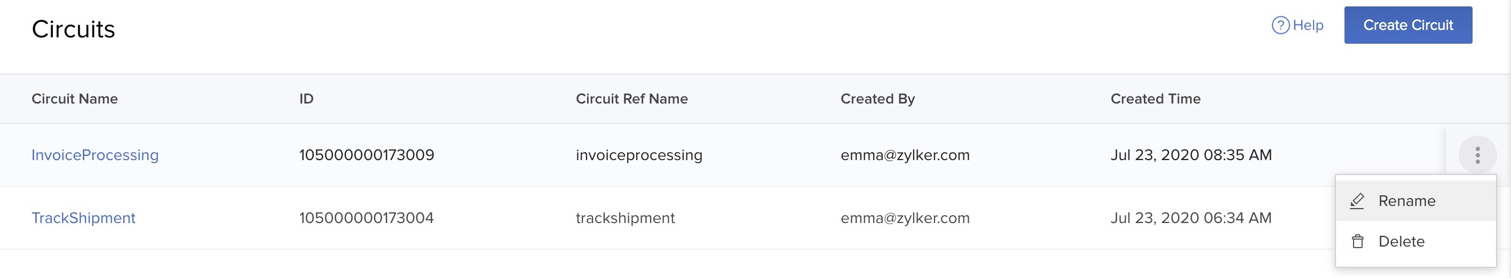This screenshot has width=1511, height=278.
Task: Click the Circuit Ref Name column header
Action: [632, 99]
